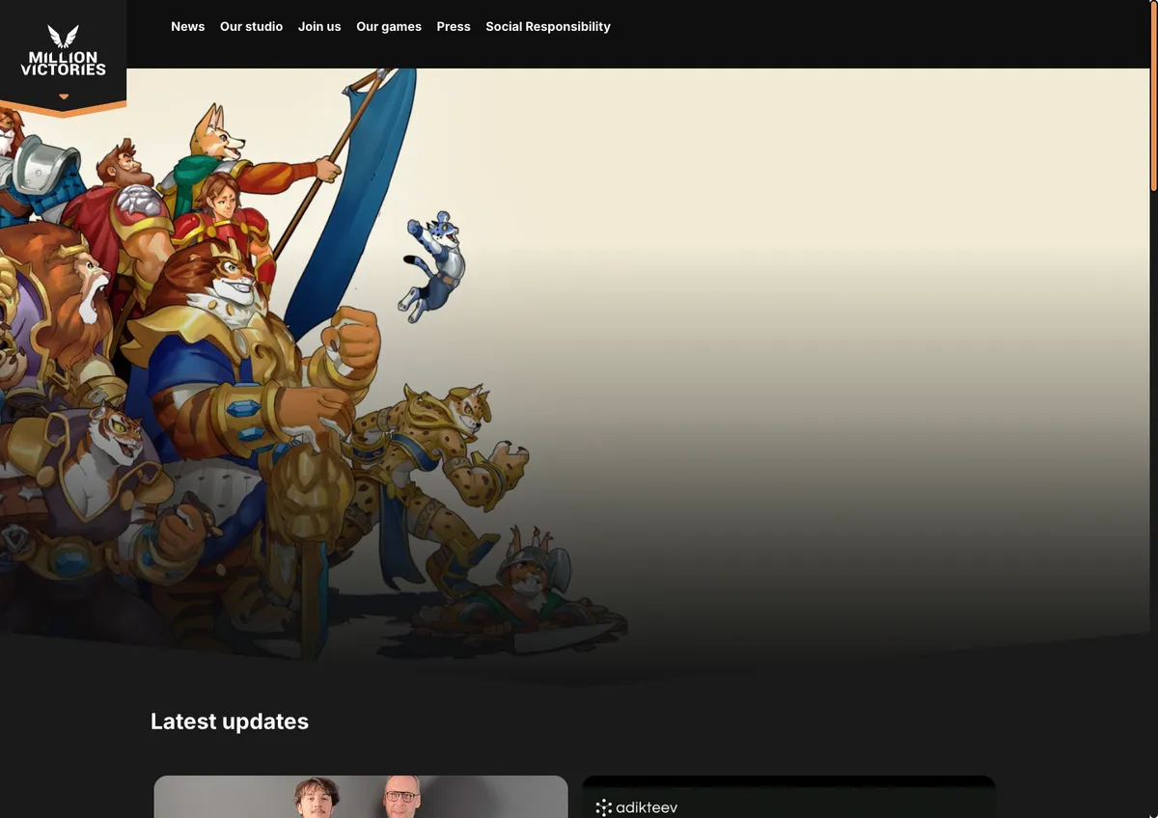The image size is (1158, 818).
Task: Click the Million Victories winged logo
Action: click(x=63, y=50)
